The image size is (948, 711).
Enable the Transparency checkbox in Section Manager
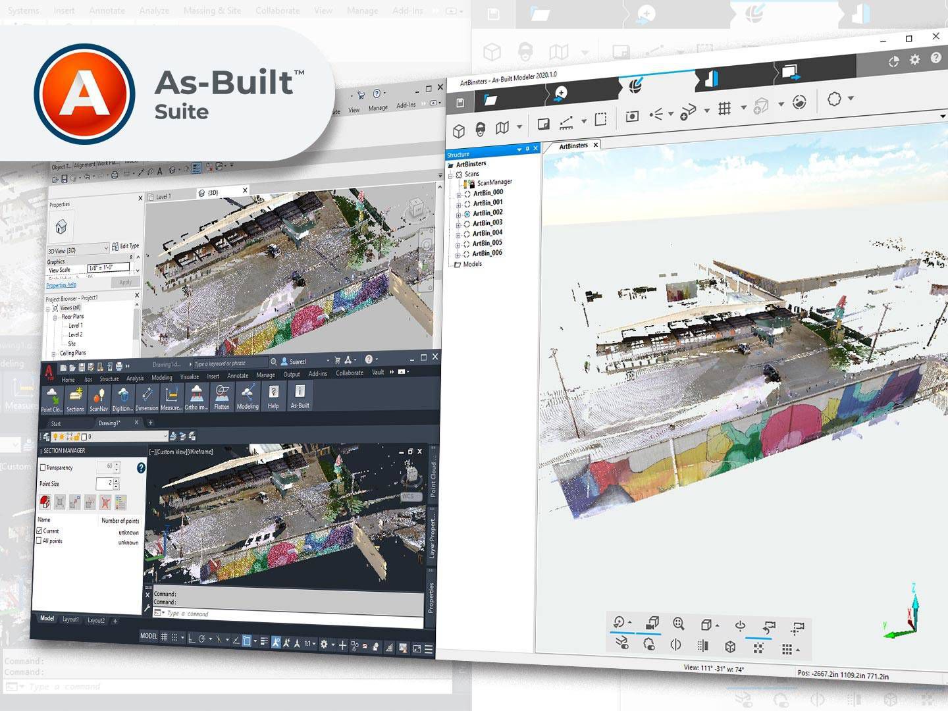43,468
